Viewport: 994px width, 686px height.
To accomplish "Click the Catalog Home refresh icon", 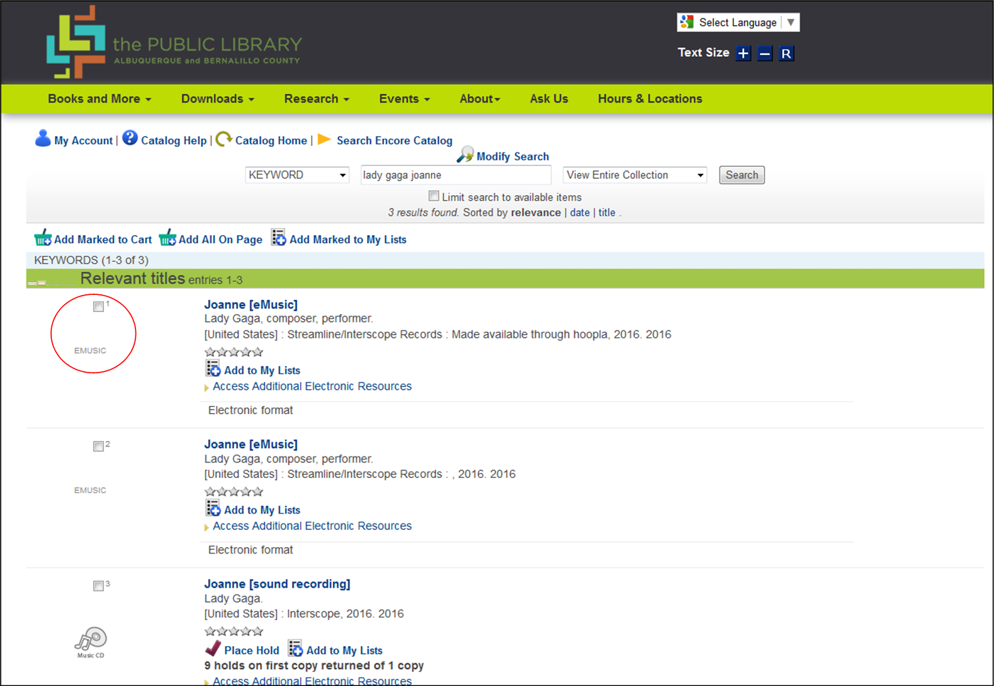I will (x=224, y=138).
